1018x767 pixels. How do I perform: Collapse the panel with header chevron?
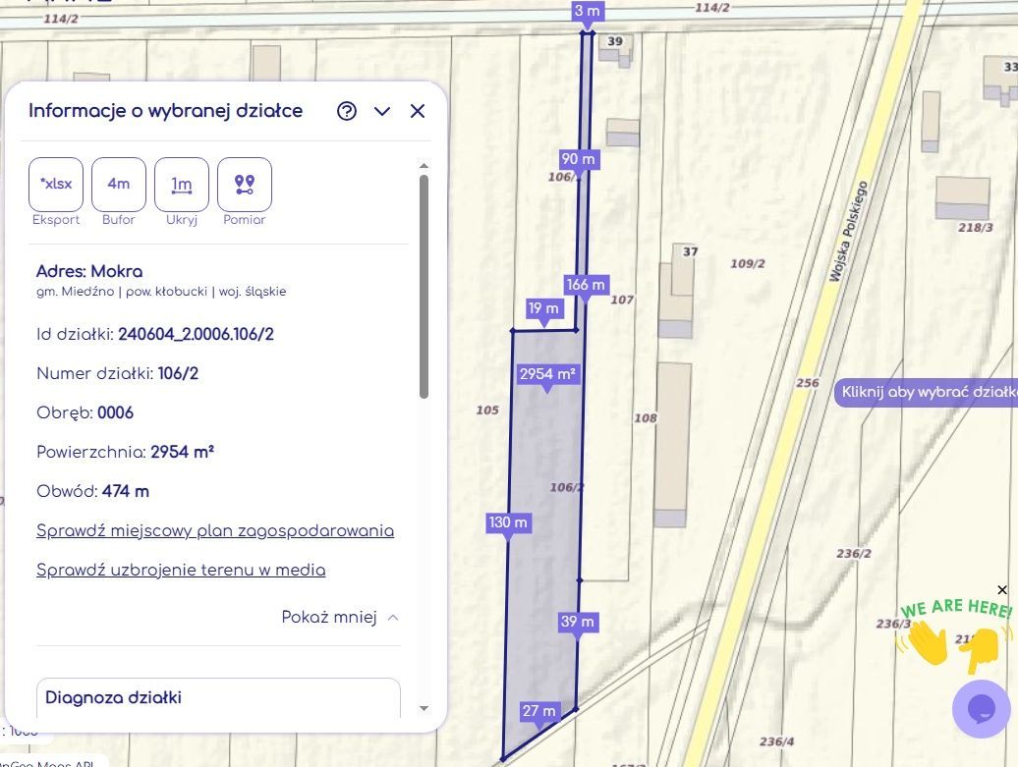coord(382,111)
